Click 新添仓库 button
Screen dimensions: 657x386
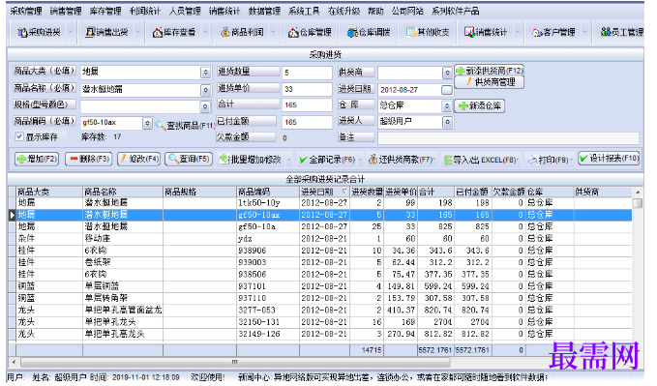tap(480, 105)
